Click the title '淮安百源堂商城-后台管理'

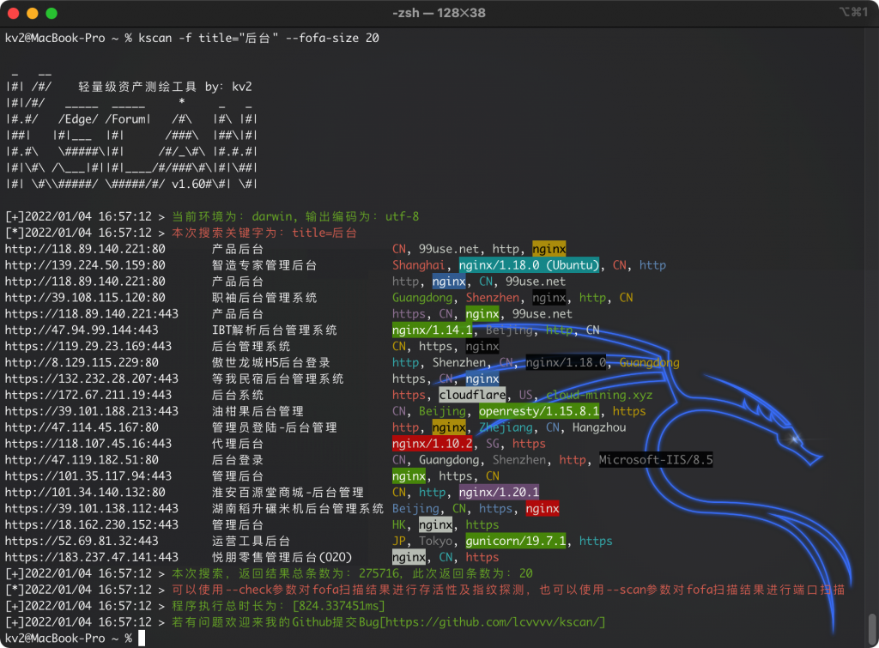(x=288, y=493)
